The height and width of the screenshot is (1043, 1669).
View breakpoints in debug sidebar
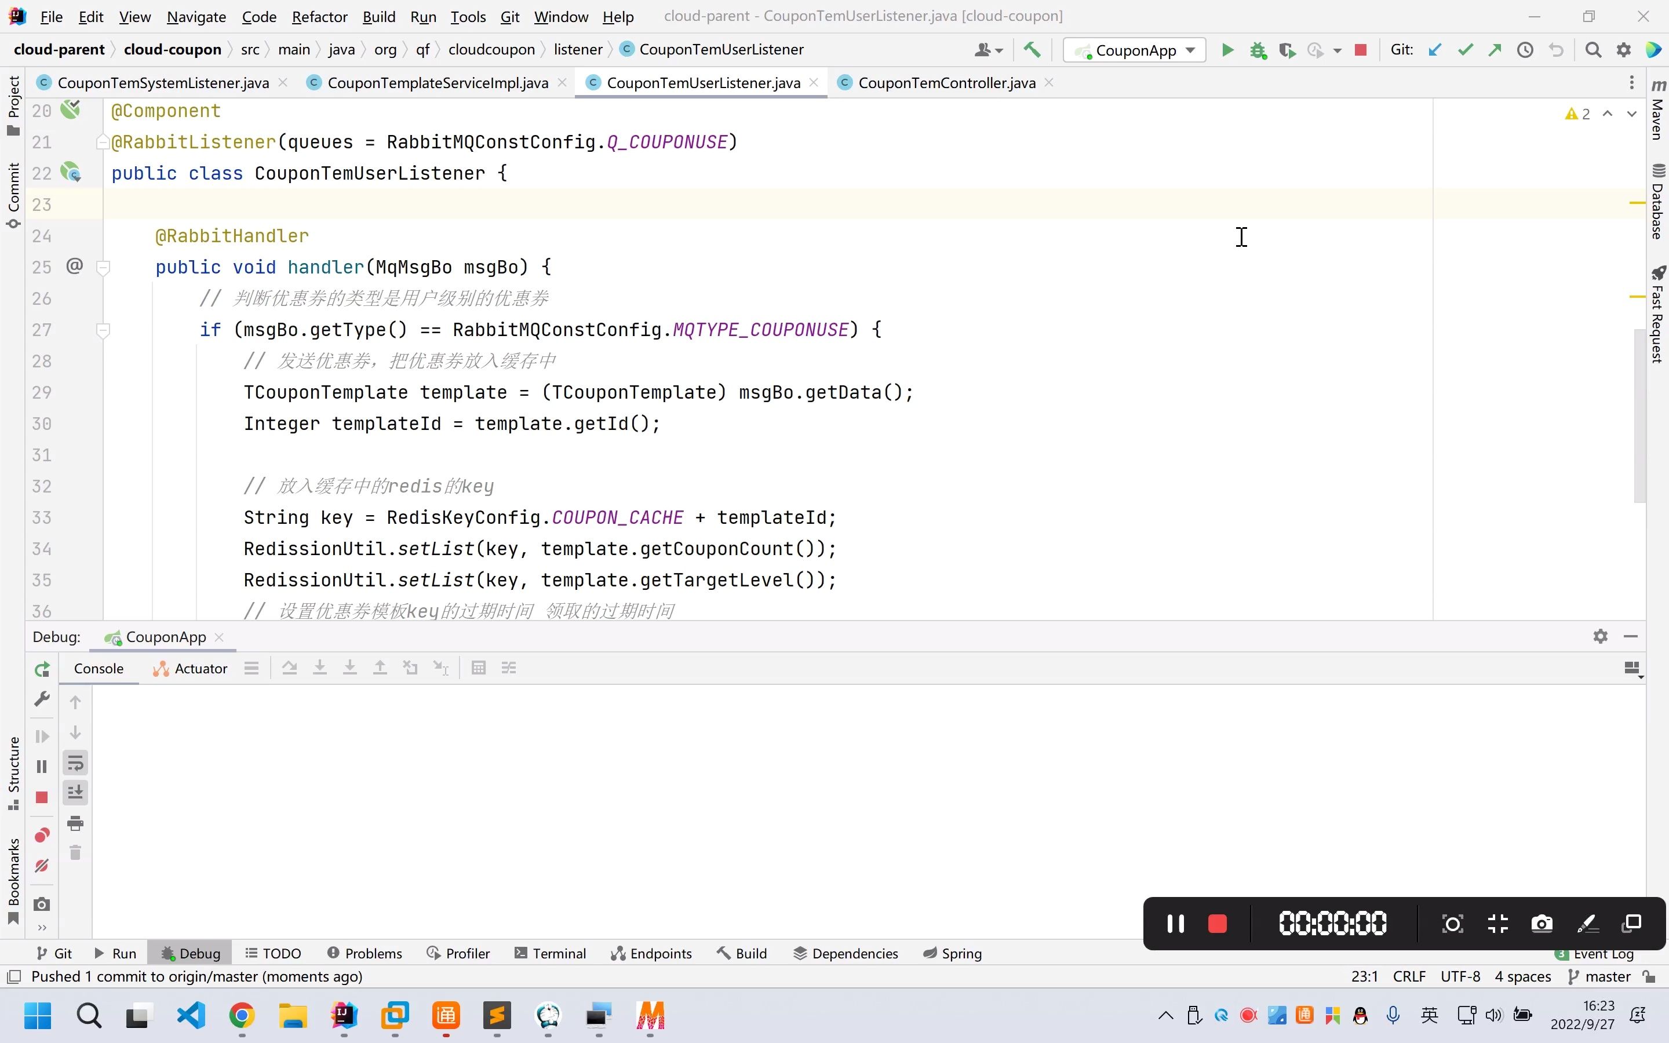tap(42, 836)
